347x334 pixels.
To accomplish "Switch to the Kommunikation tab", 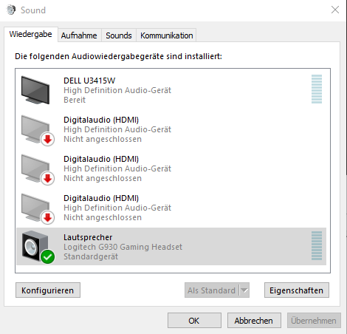I will 166,35.
